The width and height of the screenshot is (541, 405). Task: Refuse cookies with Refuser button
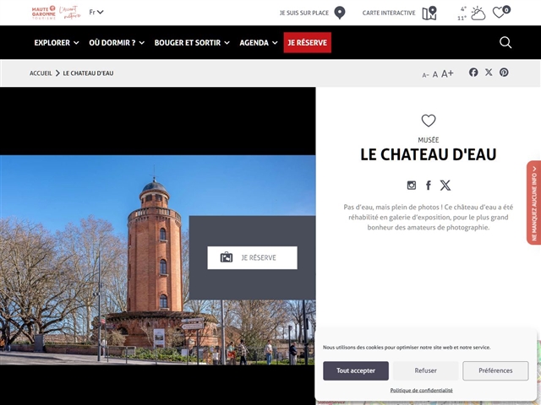(x=425, y=370)
